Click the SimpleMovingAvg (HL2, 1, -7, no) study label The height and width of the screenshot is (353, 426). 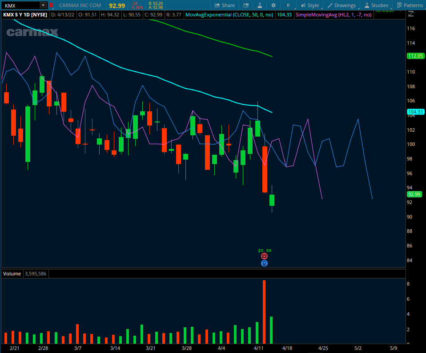click(334, 15)
